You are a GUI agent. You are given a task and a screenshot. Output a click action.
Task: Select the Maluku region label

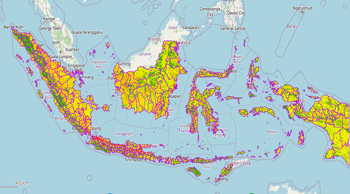pos(271,132)
